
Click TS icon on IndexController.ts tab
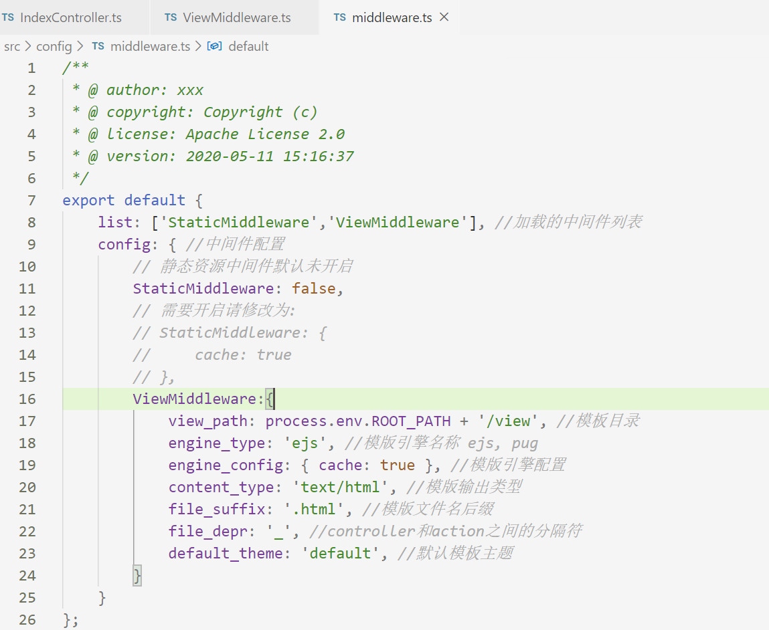coord(8,17)
